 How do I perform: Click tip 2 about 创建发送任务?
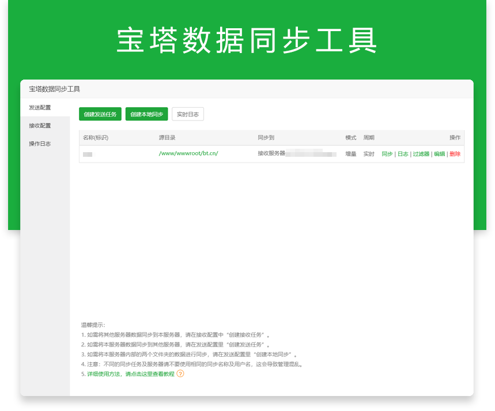(175, 345)
